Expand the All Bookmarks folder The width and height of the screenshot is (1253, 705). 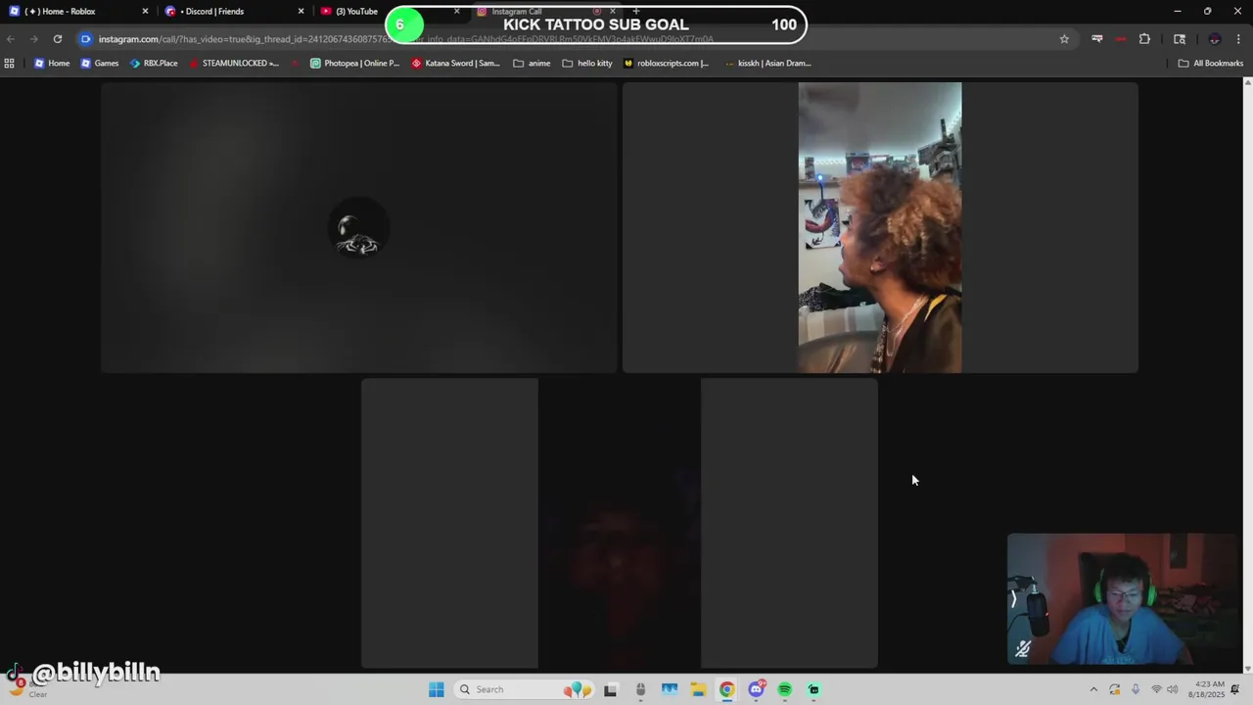point(1210,64)
